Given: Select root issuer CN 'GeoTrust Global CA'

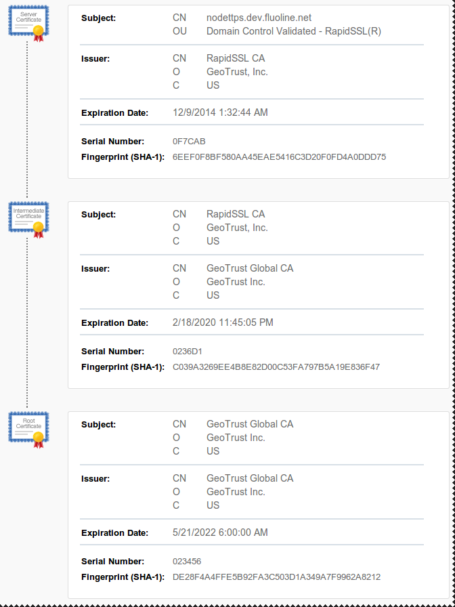Looking at the screenshot, I should point(250,478).
